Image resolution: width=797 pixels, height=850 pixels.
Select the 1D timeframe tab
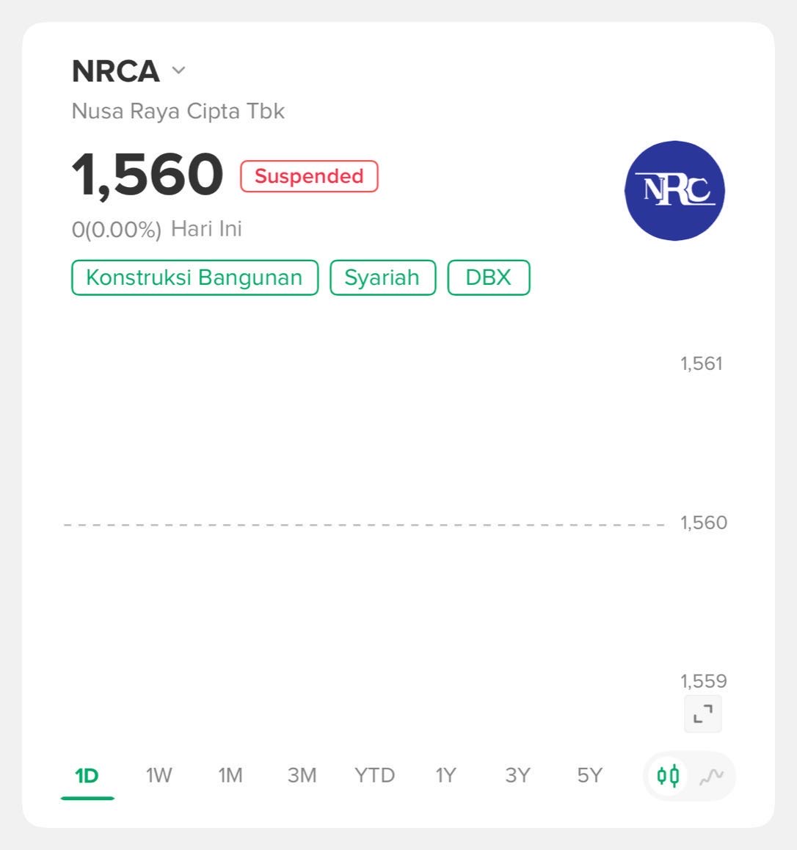coord(87,776)
